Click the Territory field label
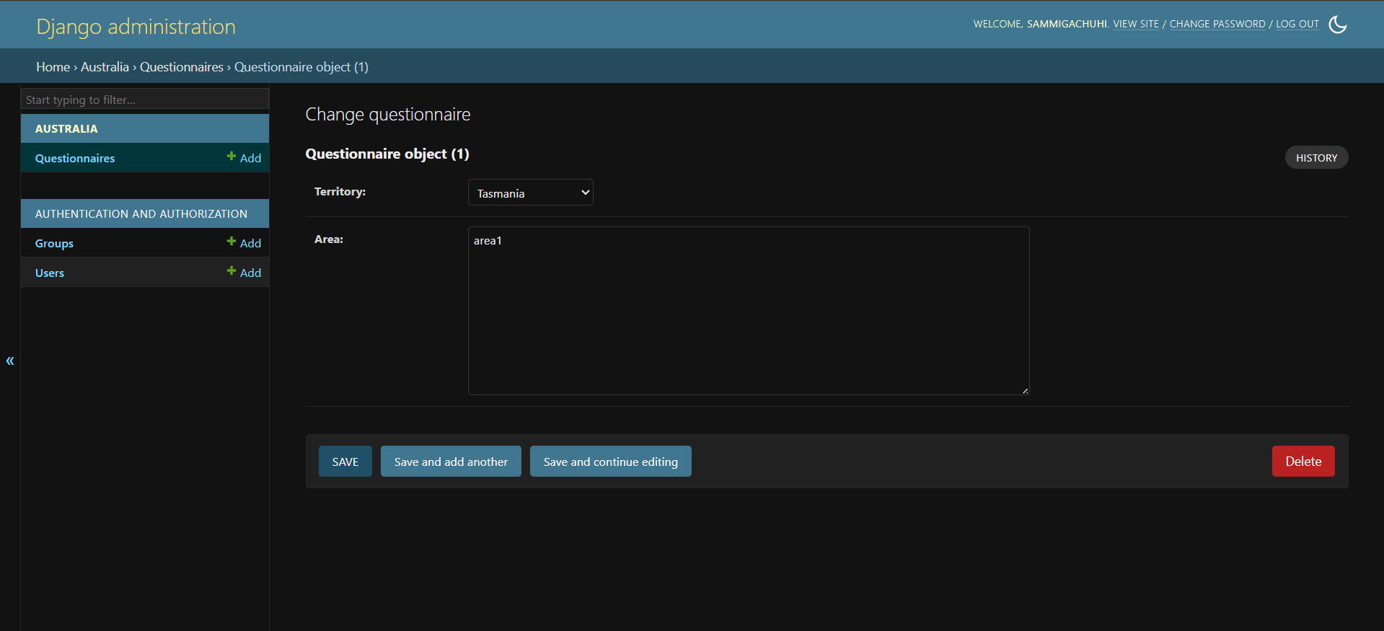The width and height of the screenshot is (1384, 631). (x=340, y=191)
